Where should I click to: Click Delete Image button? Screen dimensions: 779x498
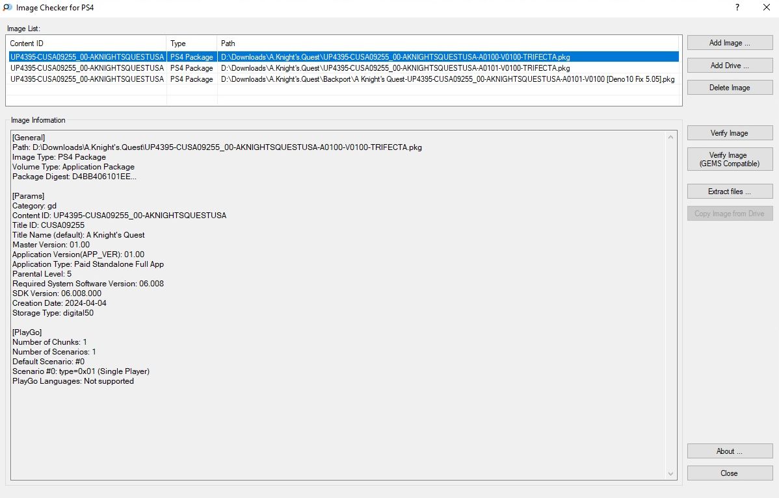(x=730, y=88)
